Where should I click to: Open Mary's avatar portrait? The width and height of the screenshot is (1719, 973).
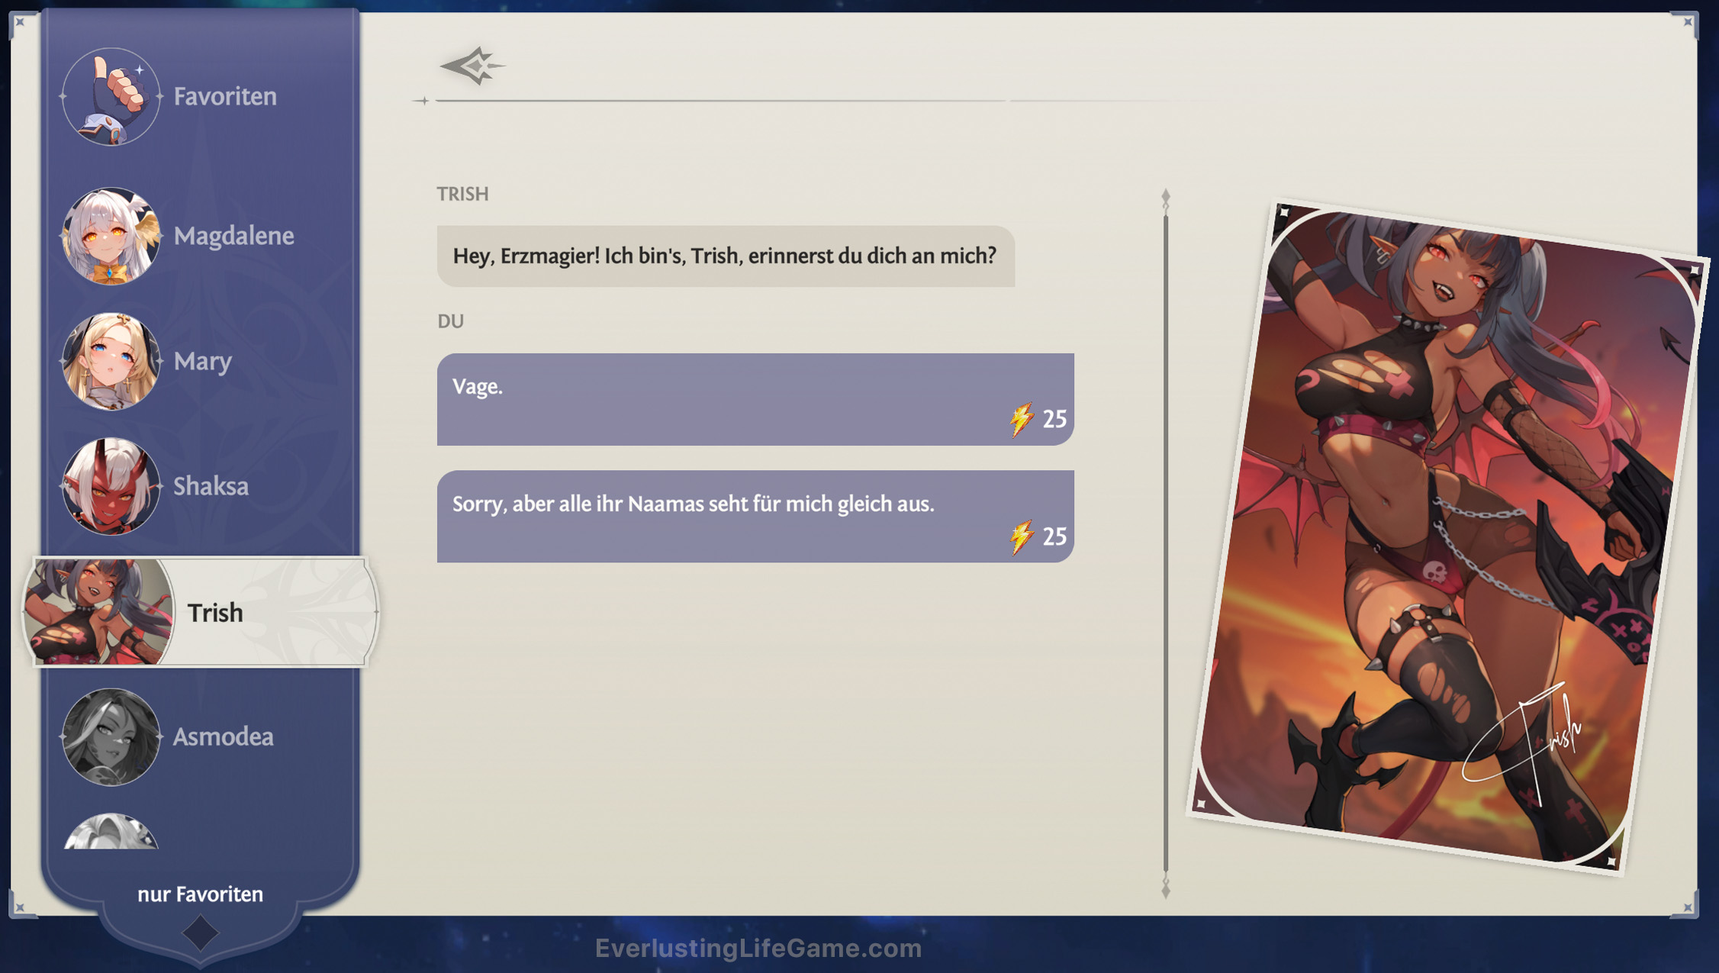111,362
